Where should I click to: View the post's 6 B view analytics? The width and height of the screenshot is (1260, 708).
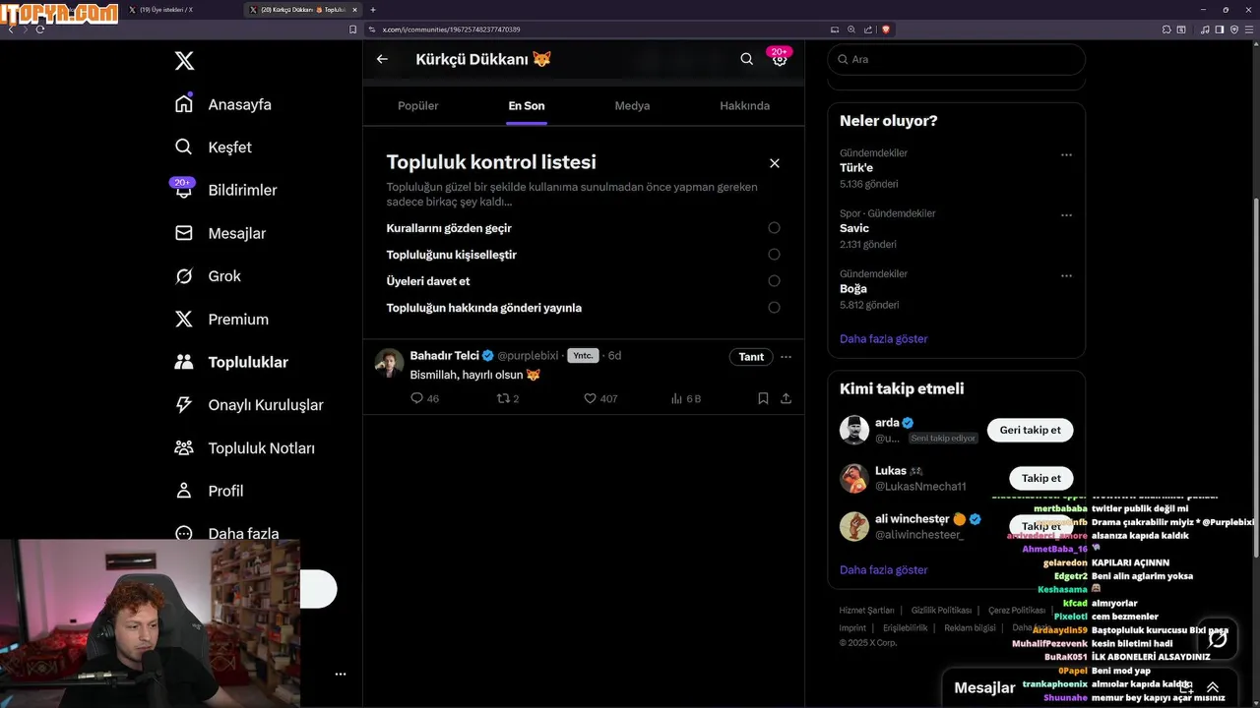(686, 398)
